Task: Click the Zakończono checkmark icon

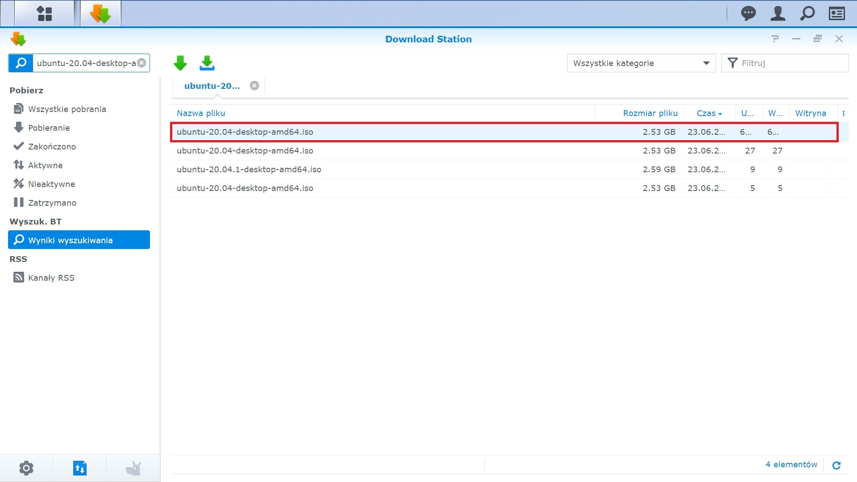Action: 18,146
